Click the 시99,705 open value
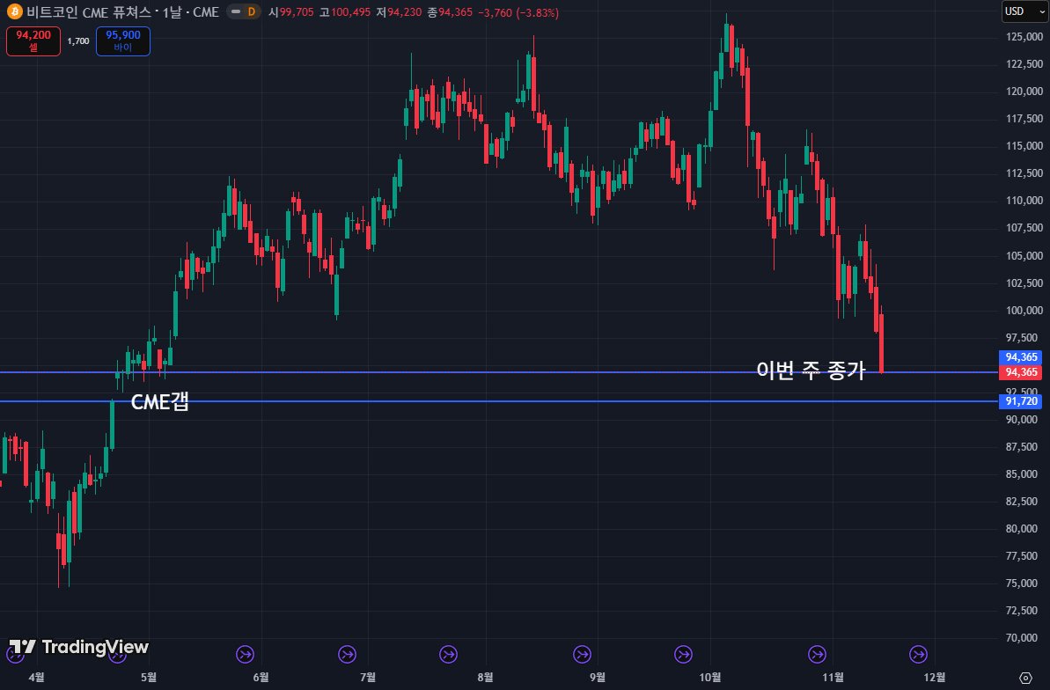The width and height of the screenshot is (1050, 690). coord(290,12)
